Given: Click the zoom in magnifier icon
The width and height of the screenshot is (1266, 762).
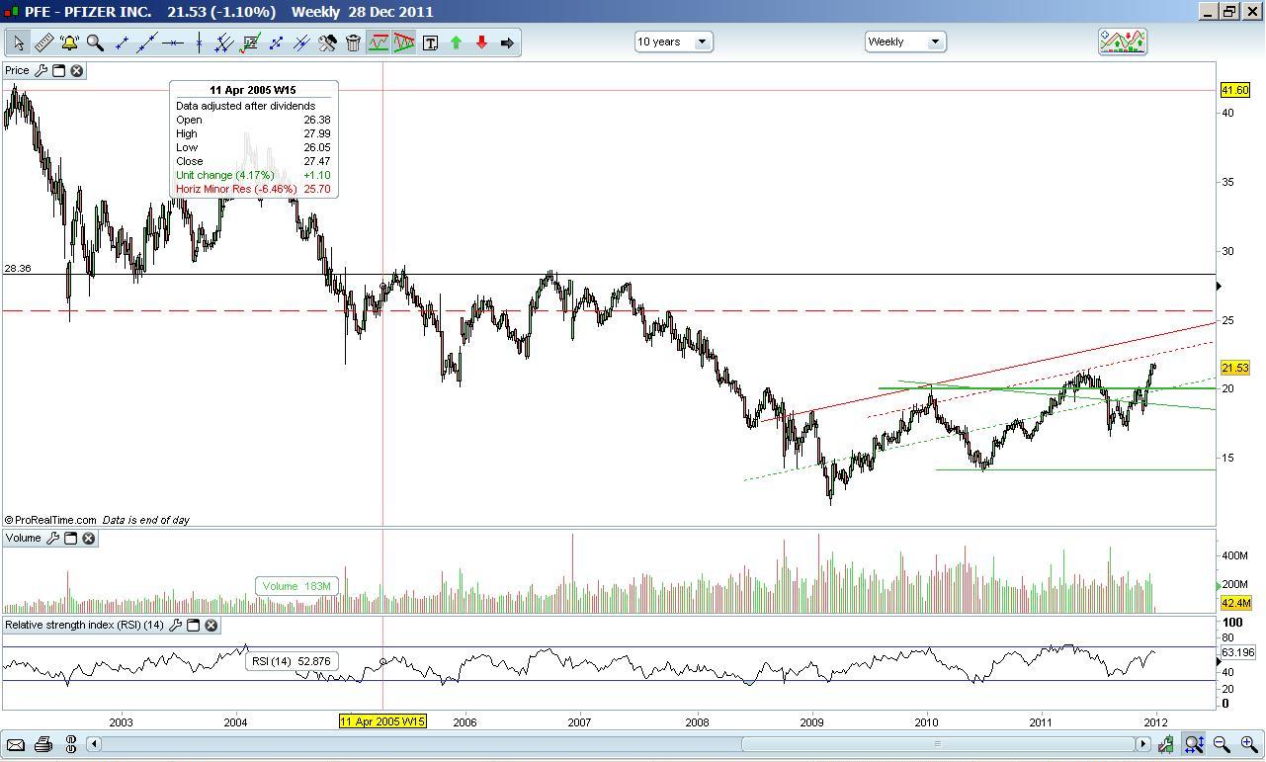Looking at the screenshot, I should click(x=1247, y=744).
